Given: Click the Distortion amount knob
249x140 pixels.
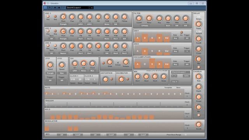Looking at the screenshot, I should tap(105, 79).
